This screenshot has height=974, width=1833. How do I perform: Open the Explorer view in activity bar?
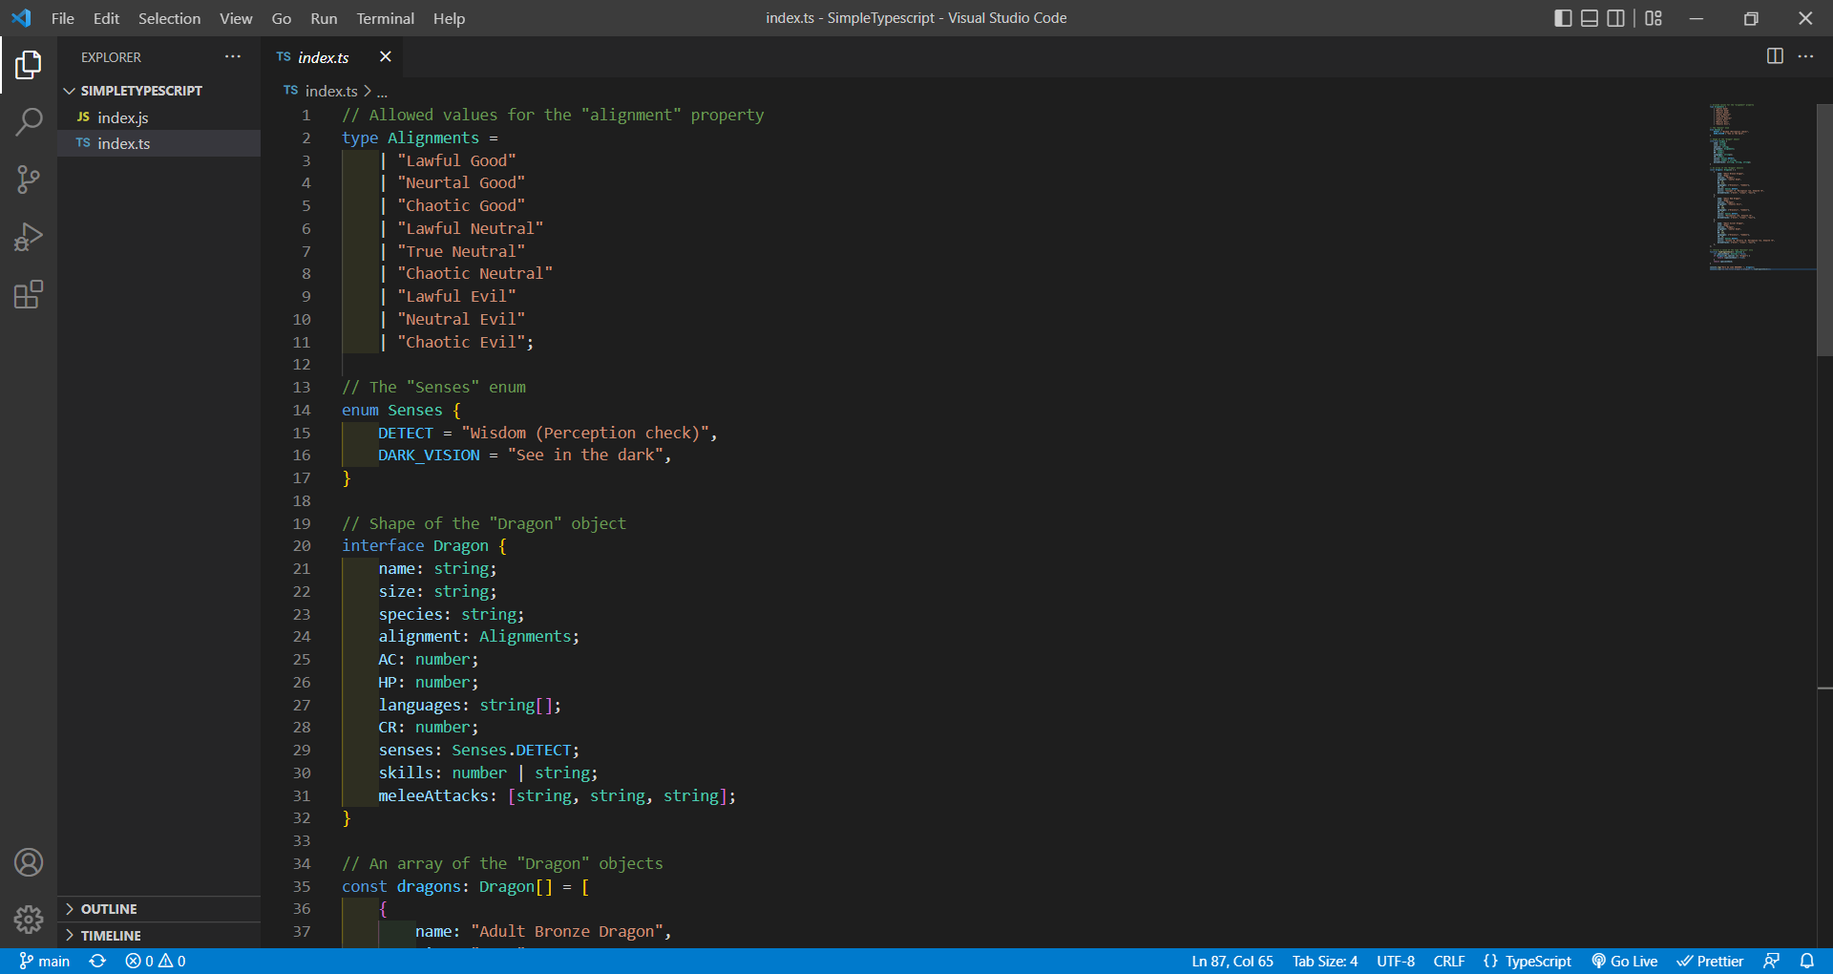[x=29, y=65]
